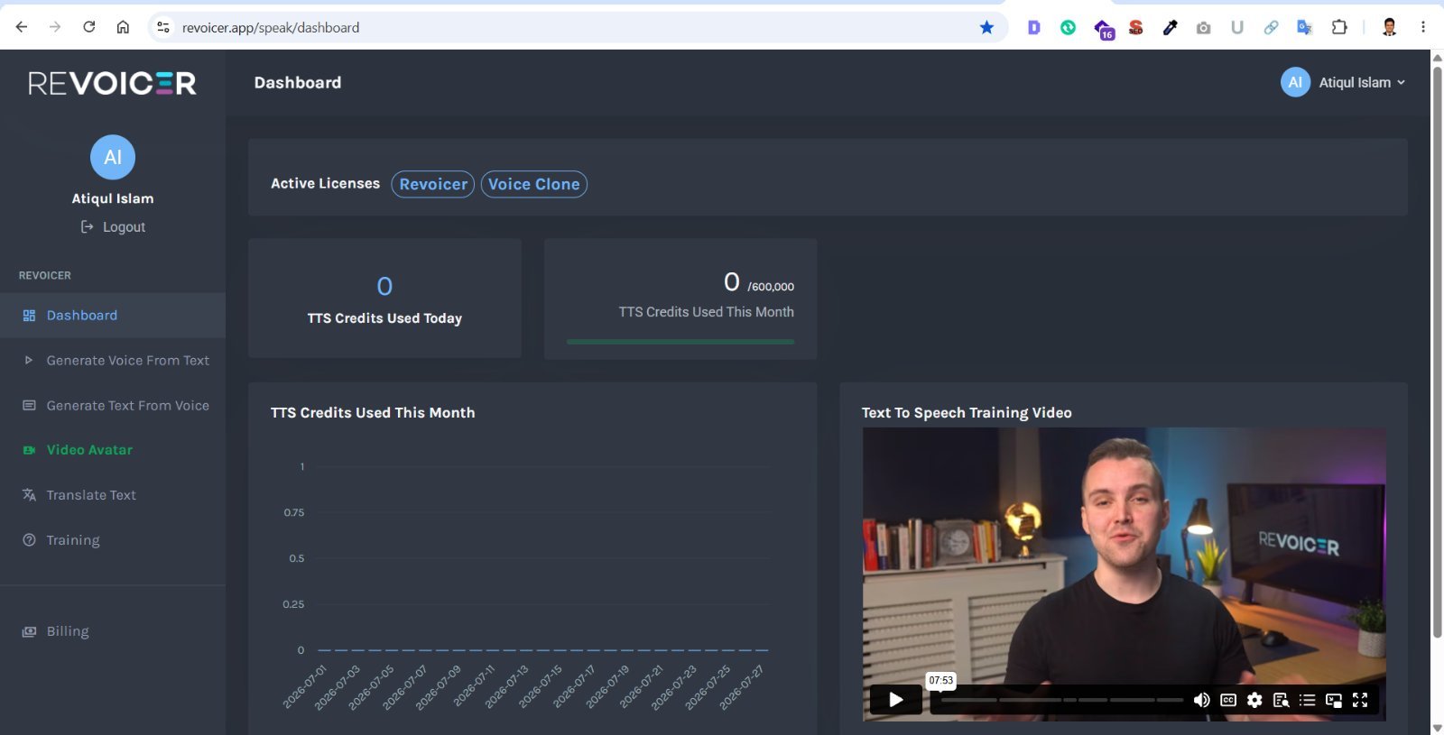Mute the training video volume

pyautogui.click(x=1201, y=700)
